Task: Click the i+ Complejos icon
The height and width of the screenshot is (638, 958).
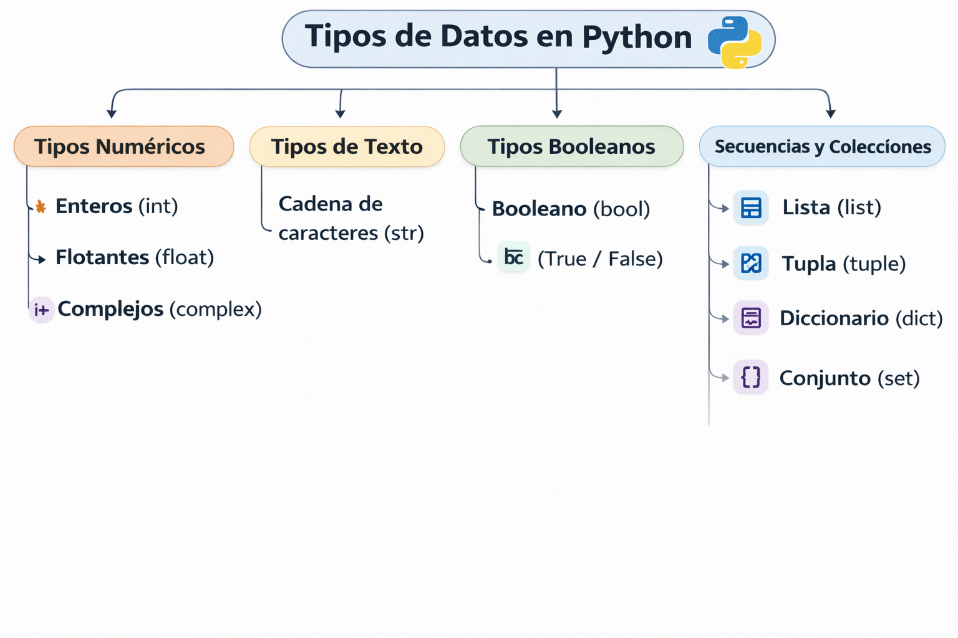Action: click(41, 310)
